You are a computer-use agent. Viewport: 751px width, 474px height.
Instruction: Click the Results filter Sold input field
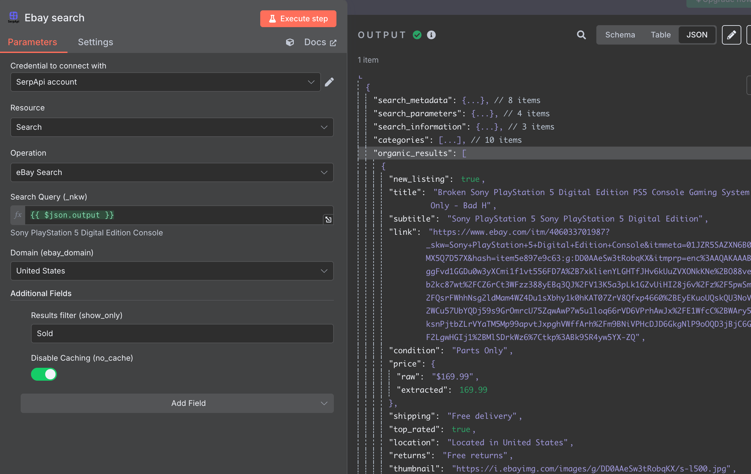[182, 334]
